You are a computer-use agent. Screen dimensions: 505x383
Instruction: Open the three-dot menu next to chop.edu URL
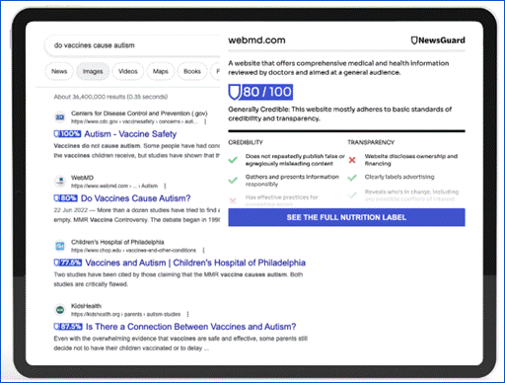click(x=203, y=251)
